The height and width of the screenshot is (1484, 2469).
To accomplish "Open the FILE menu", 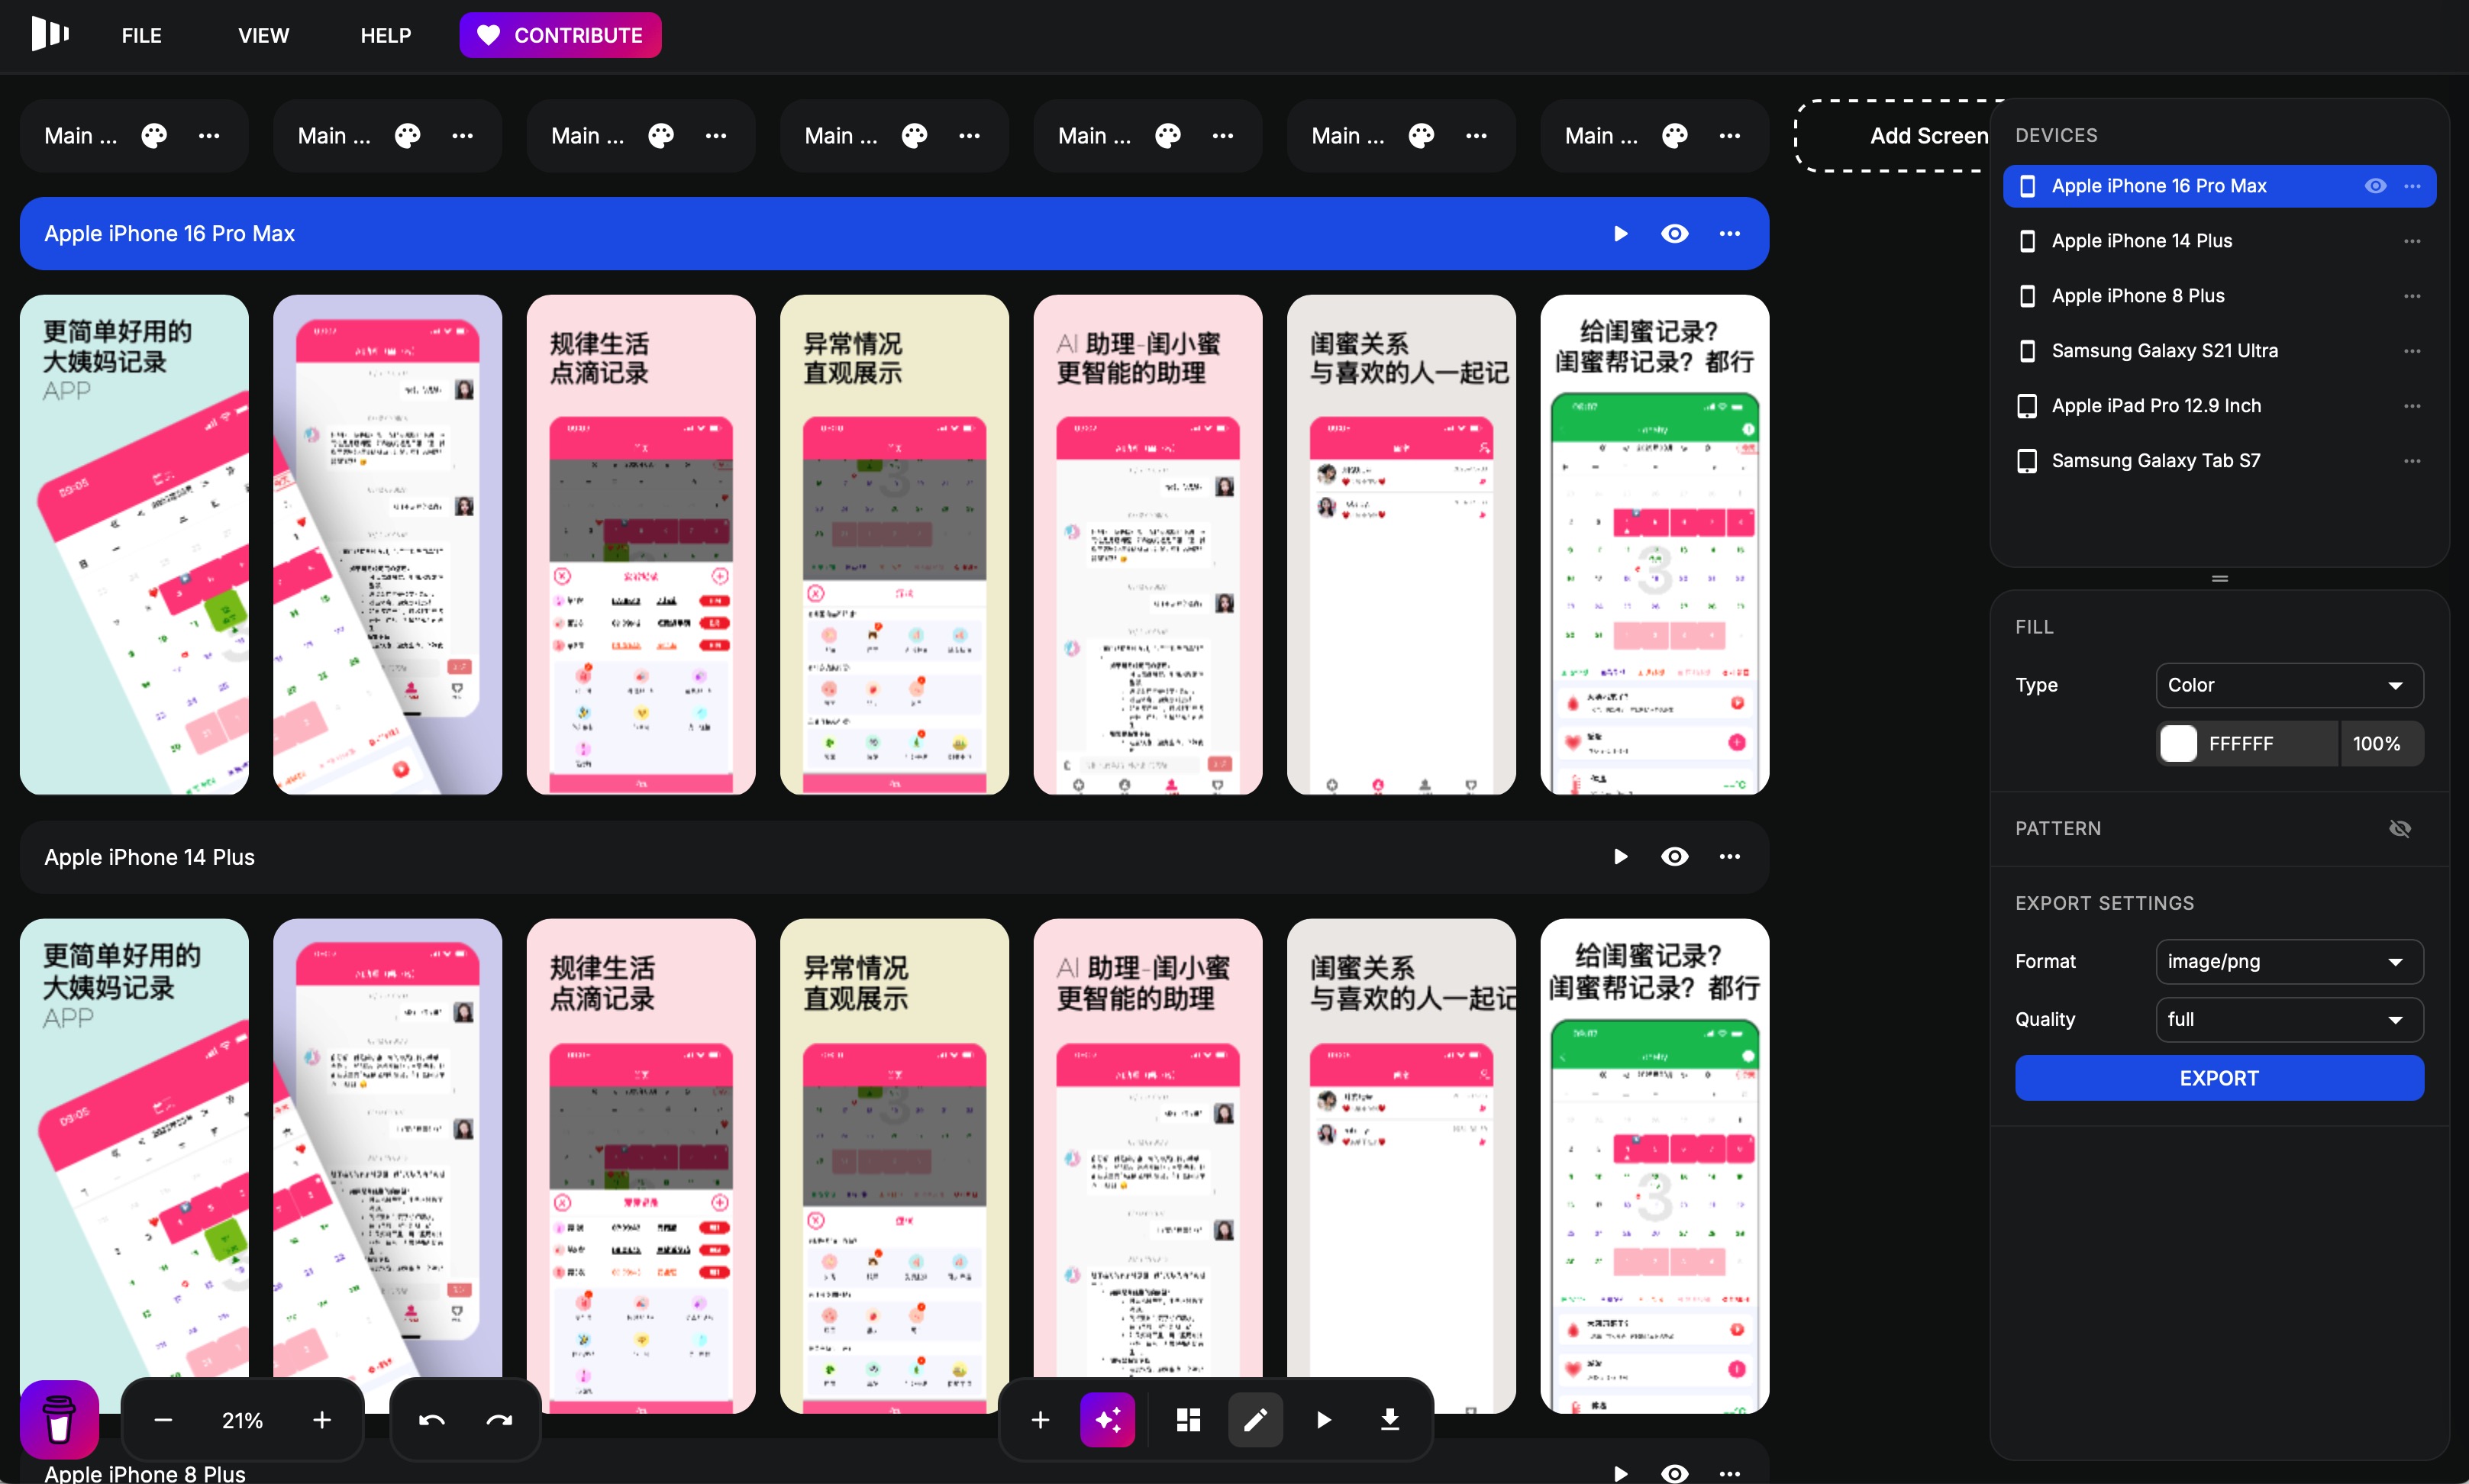I will [141, 35].
